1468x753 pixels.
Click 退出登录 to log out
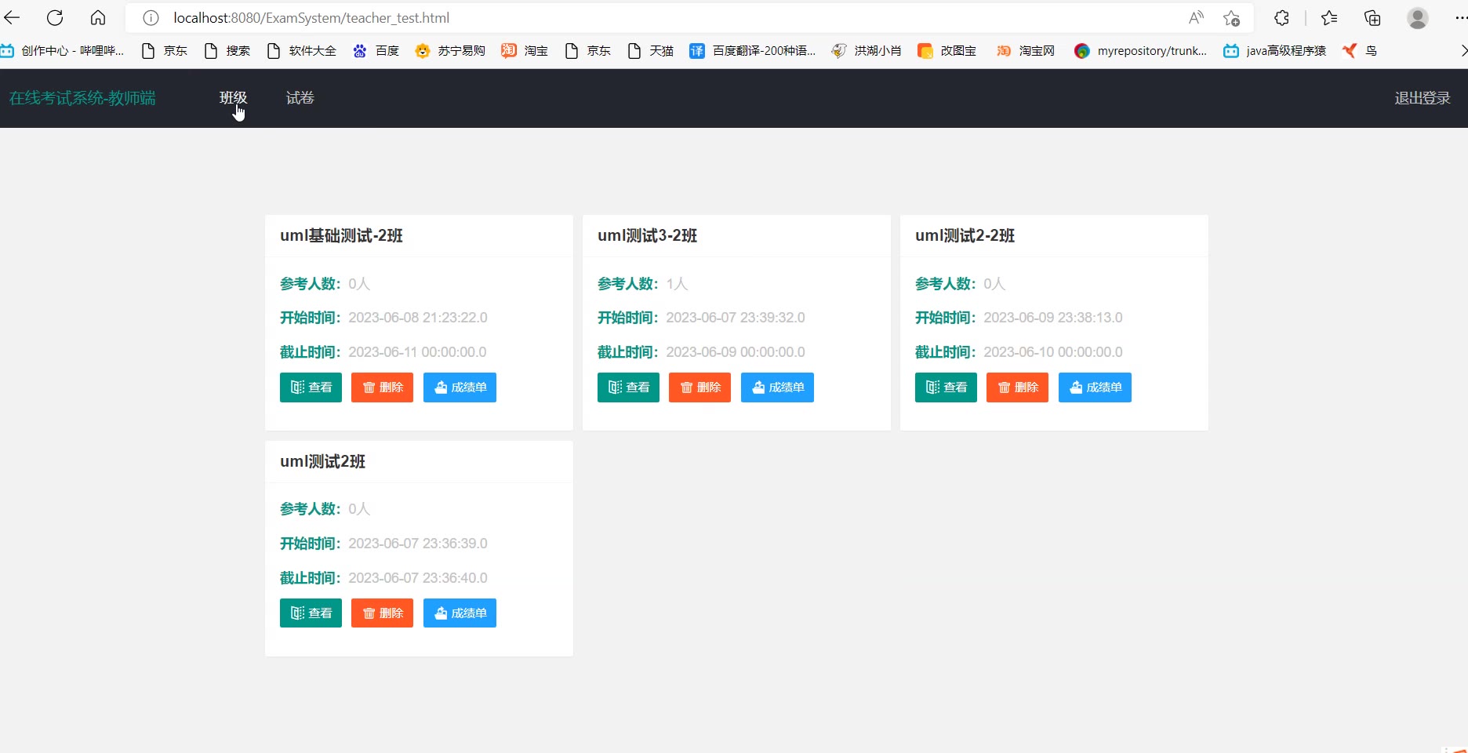(x=1422, y=98)
